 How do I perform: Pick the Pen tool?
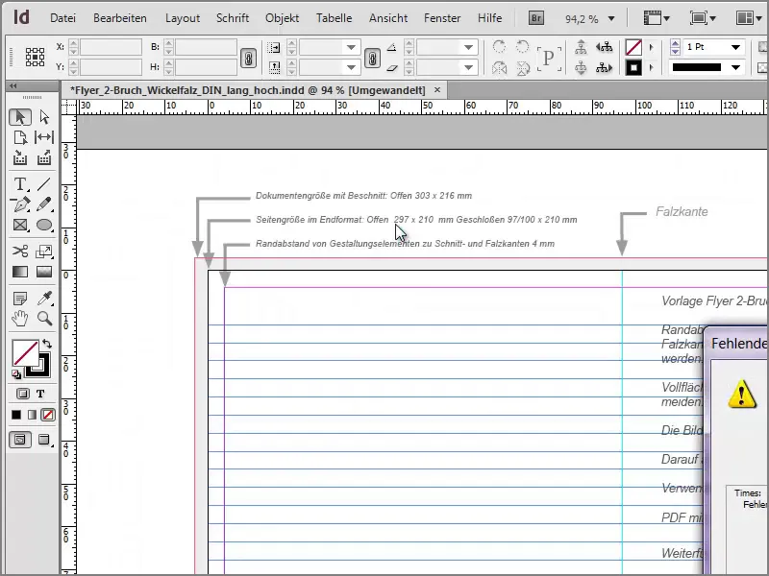[x=20, y=204]
